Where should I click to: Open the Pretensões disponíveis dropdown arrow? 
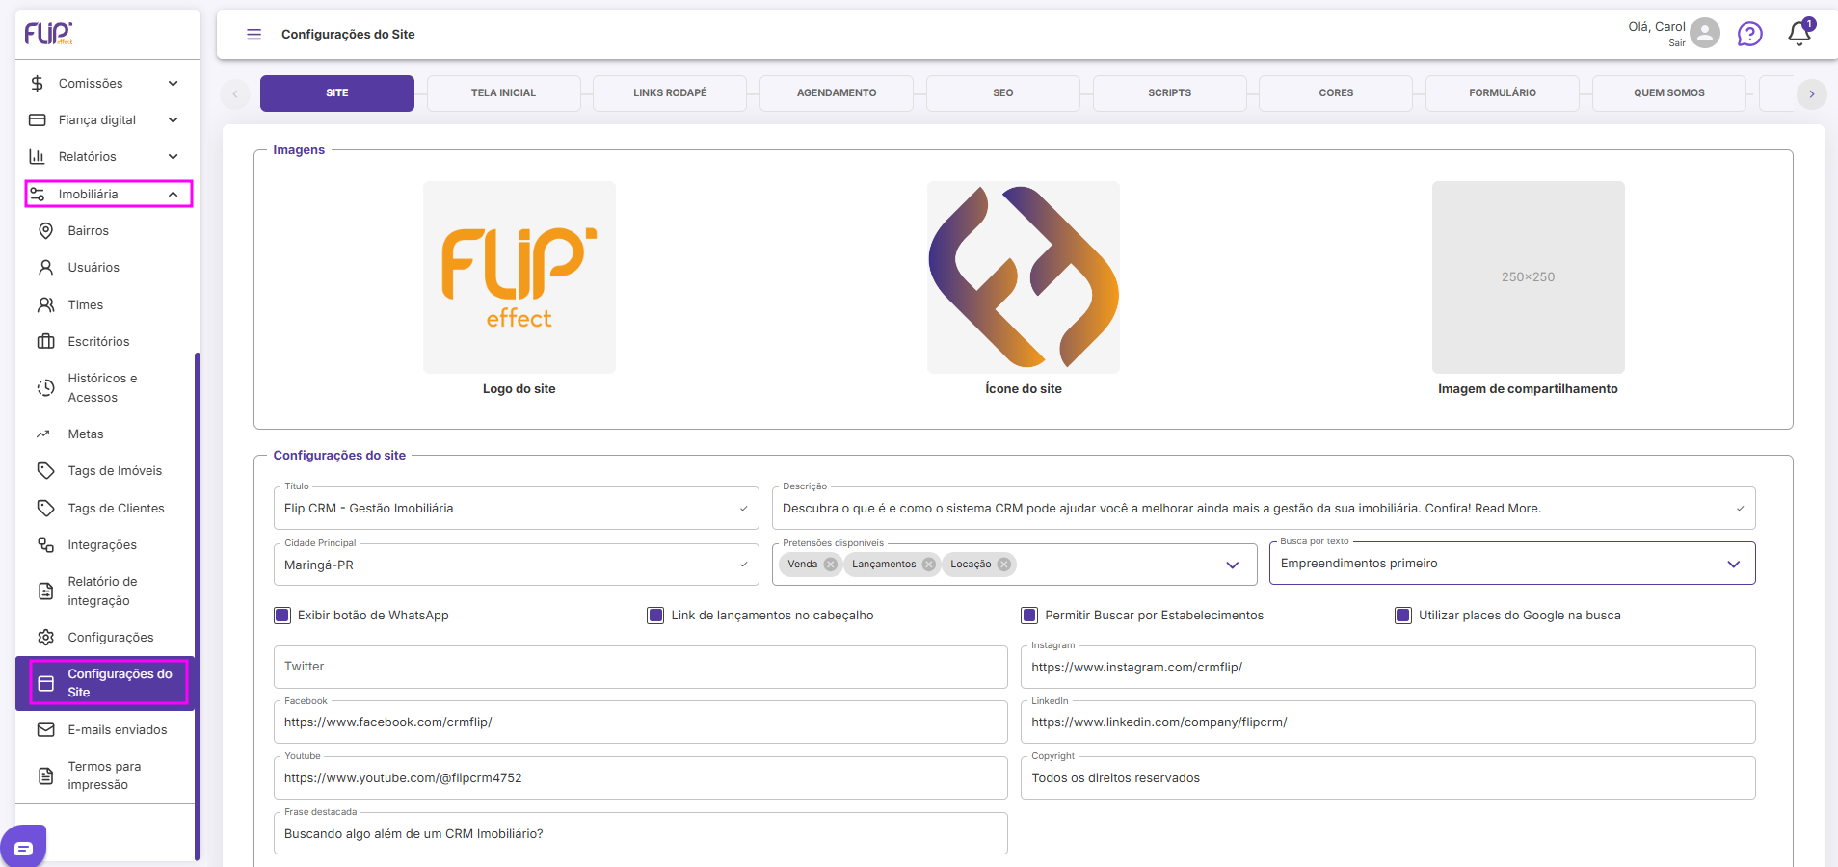coord(1232,565)
